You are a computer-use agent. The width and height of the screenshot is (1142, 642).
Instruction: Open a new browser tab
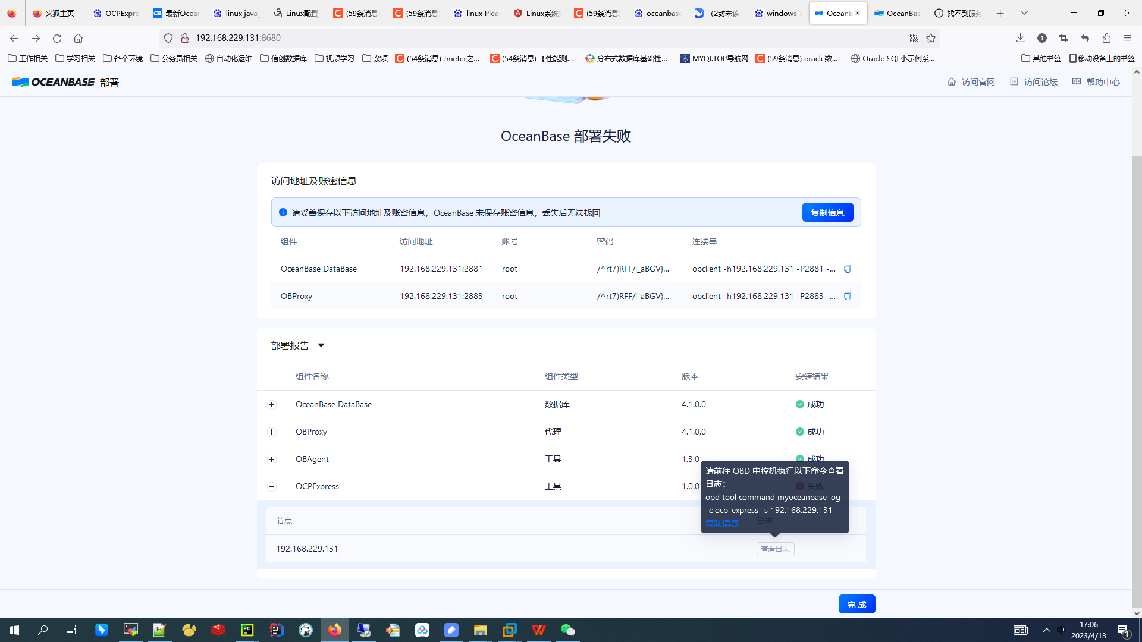coord(1000,13)
